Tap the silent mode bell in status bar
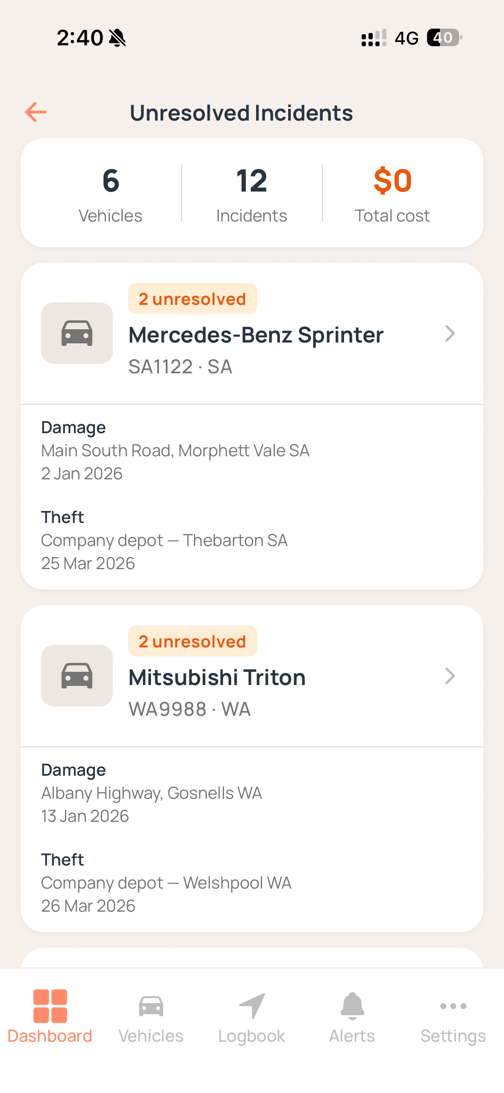This screenshot has height=1093, width=504. click(117, 38)
